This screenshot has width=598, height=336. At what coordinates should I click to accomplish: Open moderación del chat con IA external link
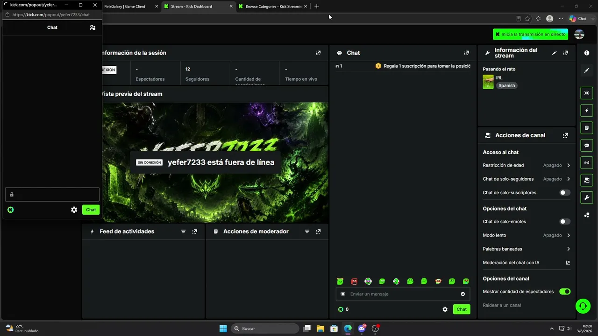pos(568,263)
